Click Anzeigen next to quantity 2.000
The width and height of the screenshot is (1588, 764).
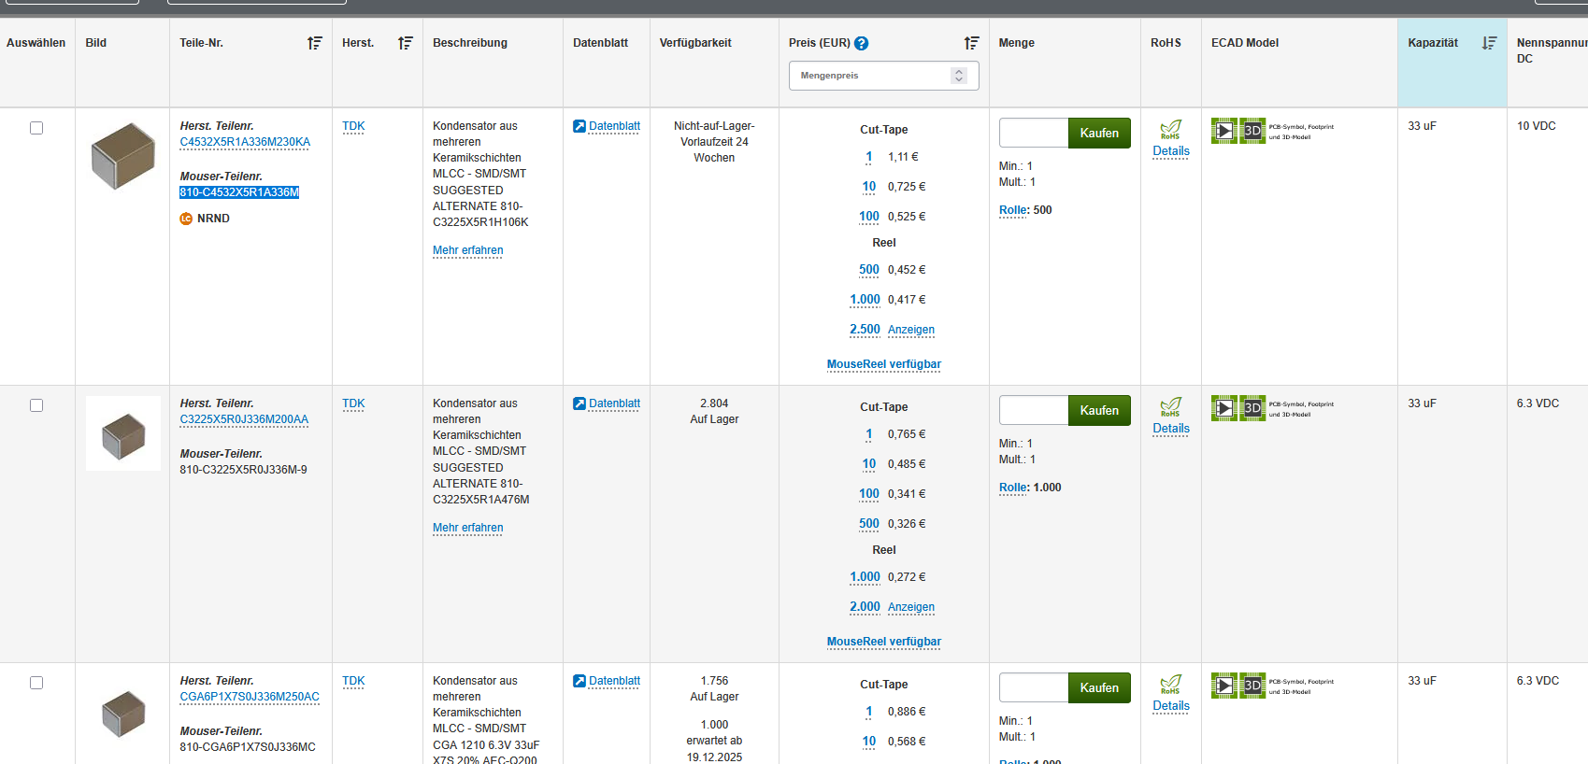911,607
